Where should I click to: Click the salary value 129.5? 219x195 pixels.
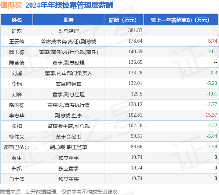pos(137,94)
